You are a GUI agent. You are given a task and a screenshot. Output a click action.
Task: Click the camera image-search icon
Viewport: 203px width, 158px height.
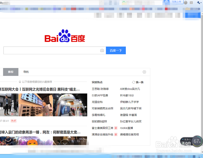tap(102, 50)
